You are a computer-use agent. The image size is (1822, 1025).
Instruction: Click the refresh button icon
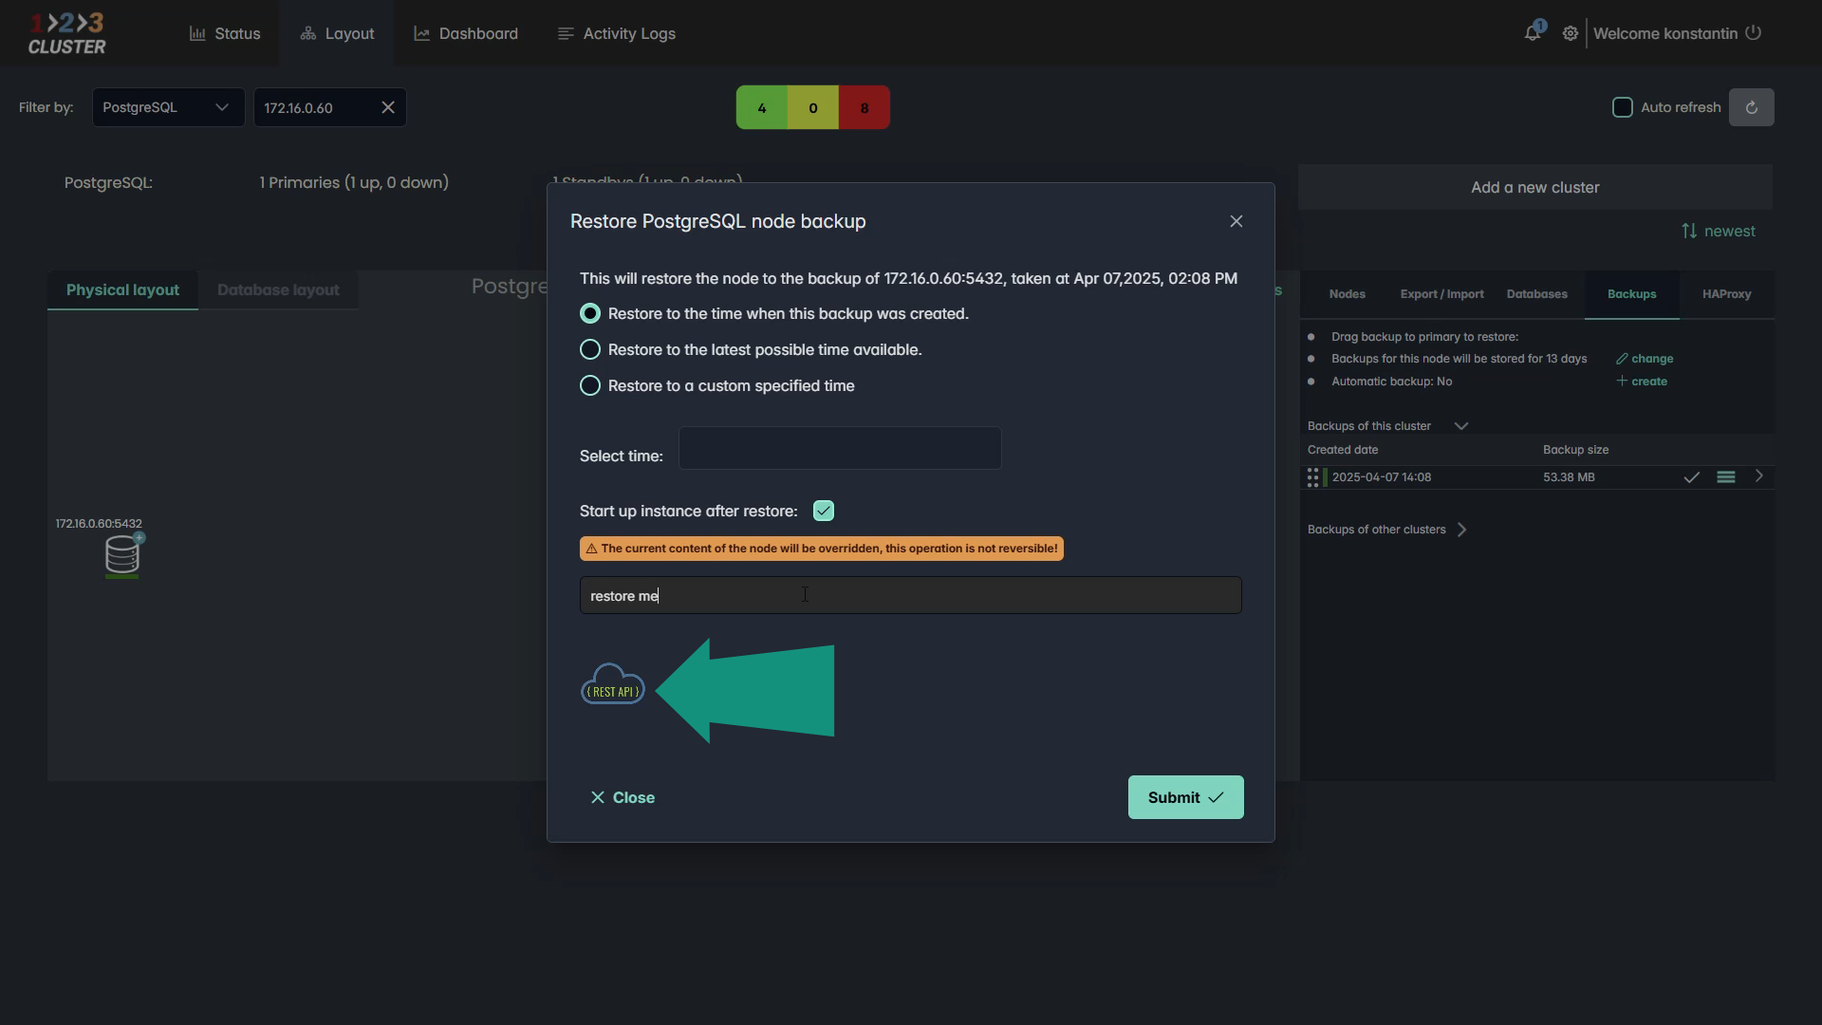(x=1751, y=107)
